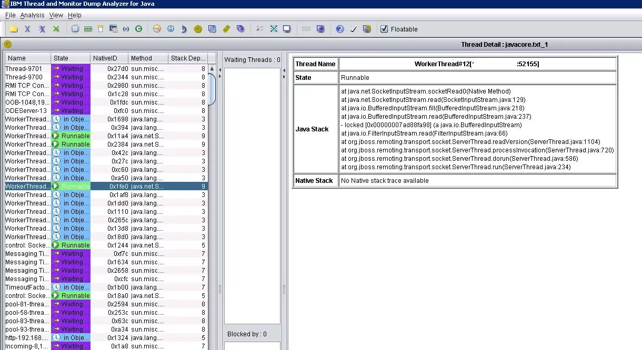Click the black checkmark toolbar icon
The width and height of the screenshot is (642, 350).
[354, 29]
